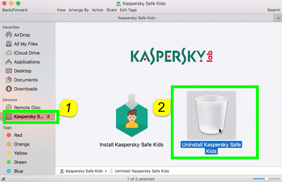Open the View toolbar menu
This screenshot has height=182, width=282.
tap(61, 10)
